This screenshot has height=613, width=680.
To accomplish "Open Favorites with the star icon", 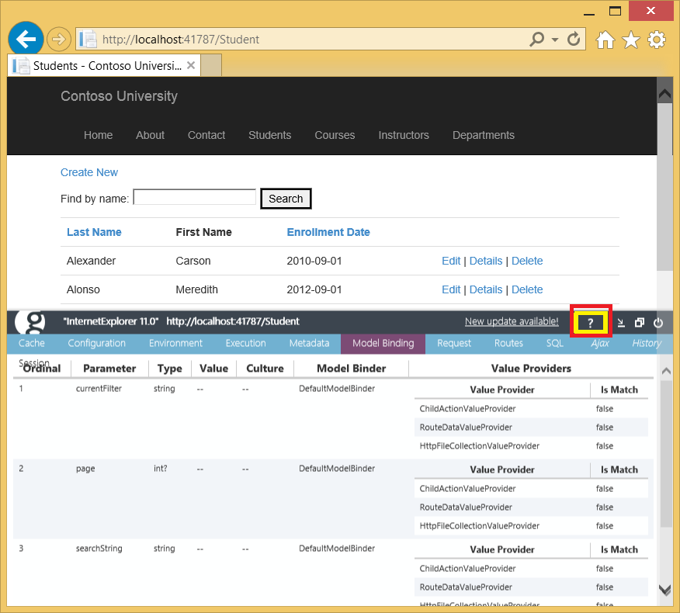I will (631, 40).
